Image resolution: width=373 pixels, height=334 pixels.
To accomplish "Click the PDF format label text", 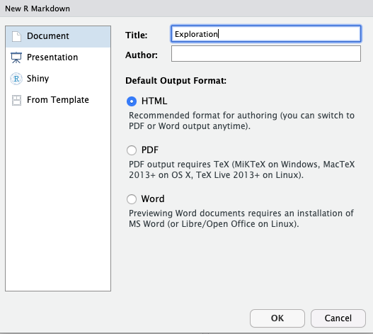I will pos(150,150).
